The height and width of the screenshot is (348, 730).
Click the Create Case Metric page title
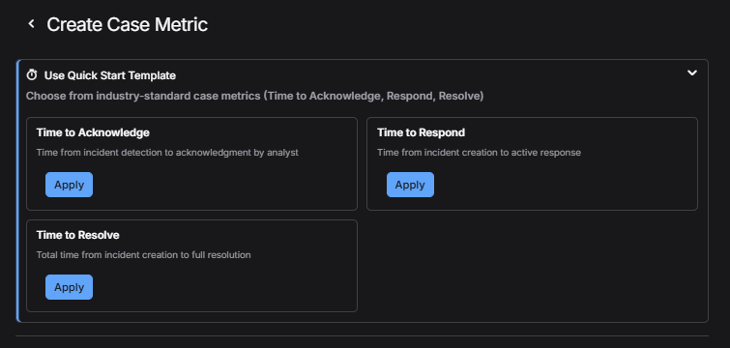pyautogui.click(x=127, y=25)
